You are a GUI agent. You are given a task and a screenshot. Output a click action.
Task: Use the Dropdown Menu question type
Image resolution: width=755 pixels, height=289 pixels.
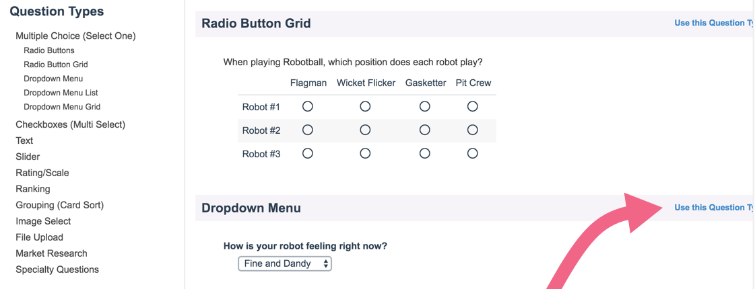pyautogui.click(x=713, y=208)
